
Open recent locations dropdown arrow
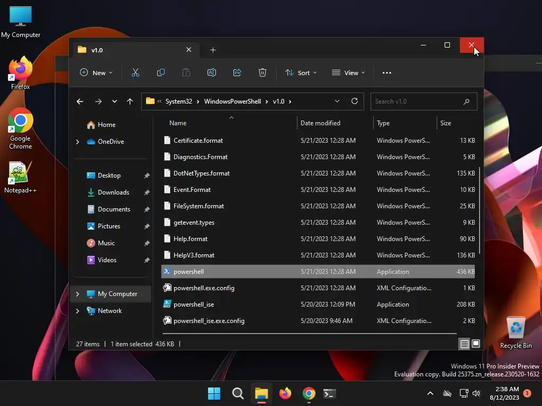(x=114, y=101)
